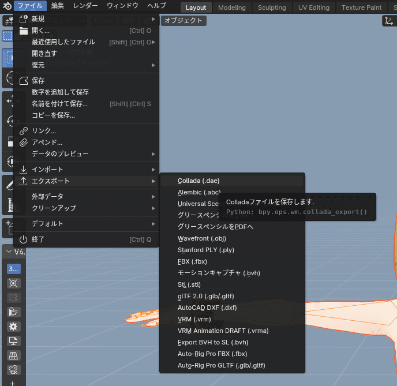Choose アペンド... with the paperclip icon
The height and width of the screenshot is (386, 397).
click(87, 143)
